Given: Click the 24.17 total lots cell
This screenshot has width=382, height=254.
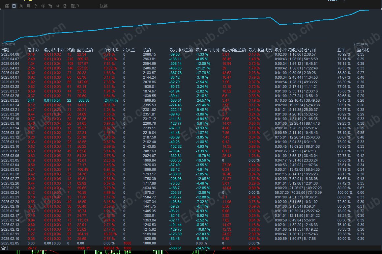Looking at the screenshot, I should [x=32, y=248].
